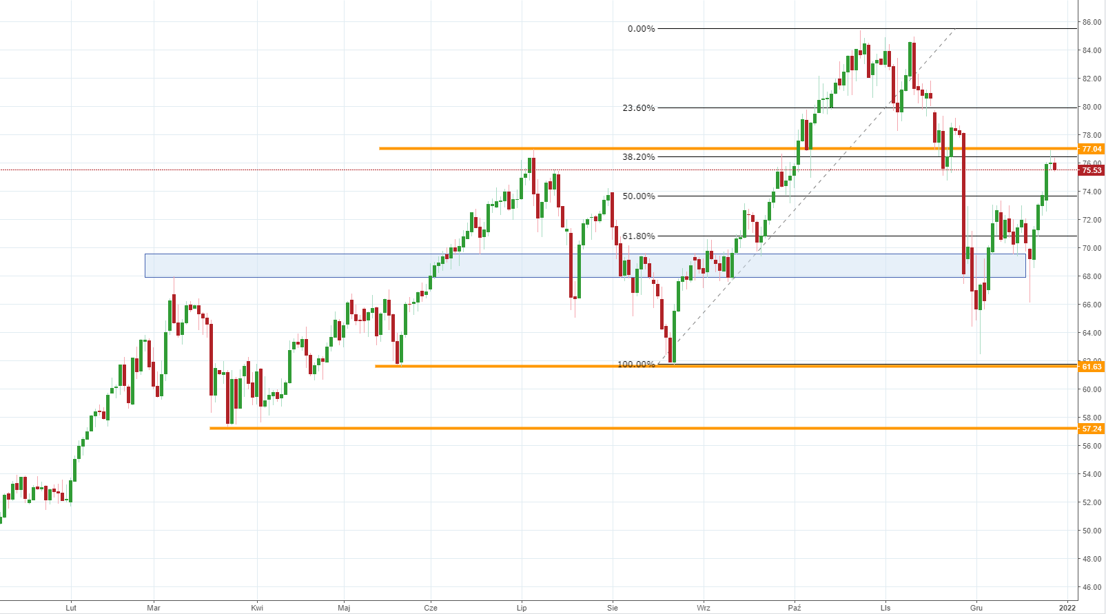Select the 100.00% Fibonacci level label
1106x614 pixels.
pos(636,364)
